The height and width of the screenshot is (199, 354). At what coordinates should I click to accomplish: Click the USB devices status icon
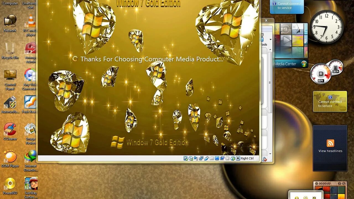207,158
